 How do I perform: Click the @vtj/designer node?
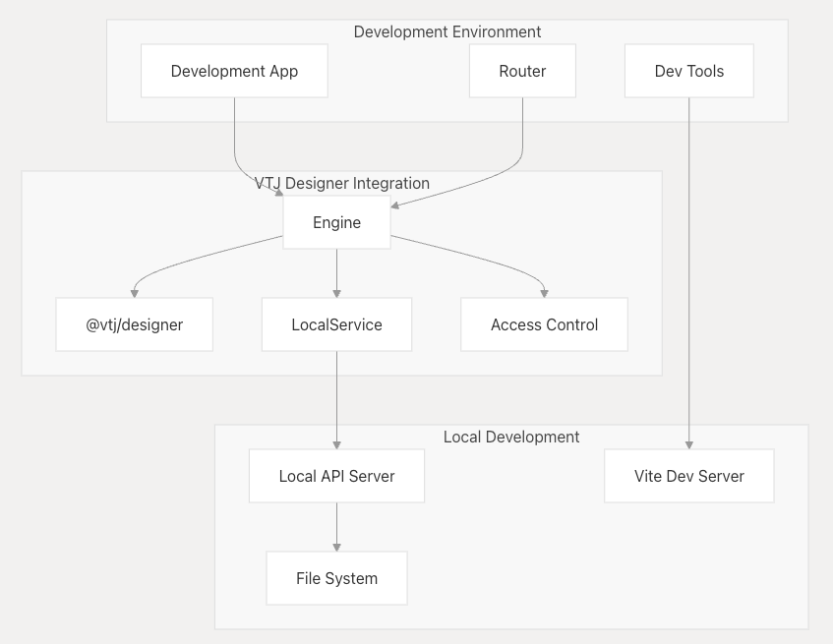pos(135,324)
